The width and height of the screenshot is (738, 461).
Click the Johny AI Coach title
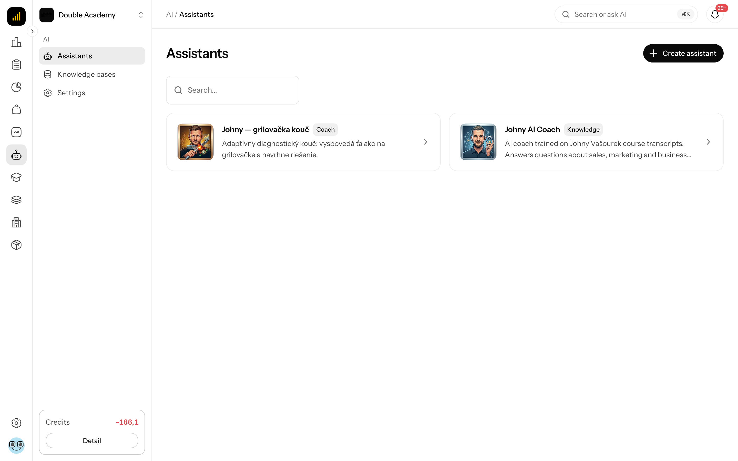click(x=532, y=130)
